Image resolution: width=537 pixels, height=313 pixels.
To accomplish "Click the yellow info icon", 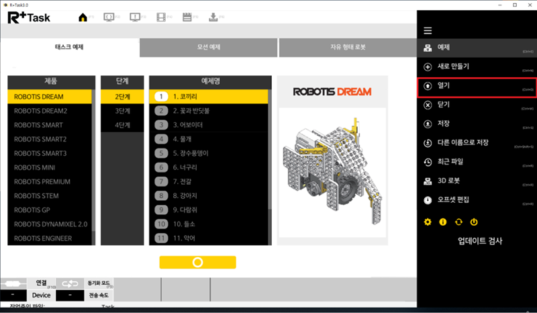I will click(x=443, y=222).
